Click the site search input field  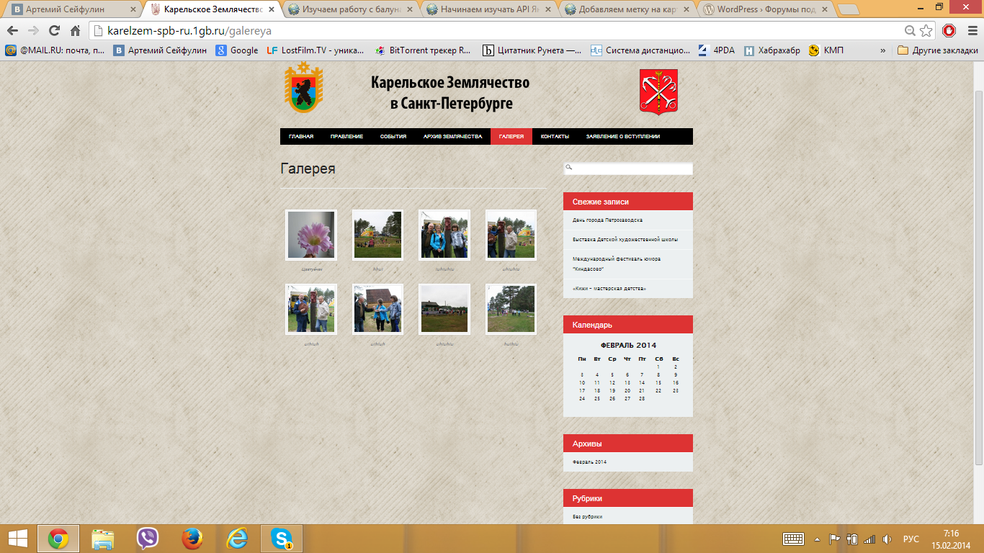[632, 168]
